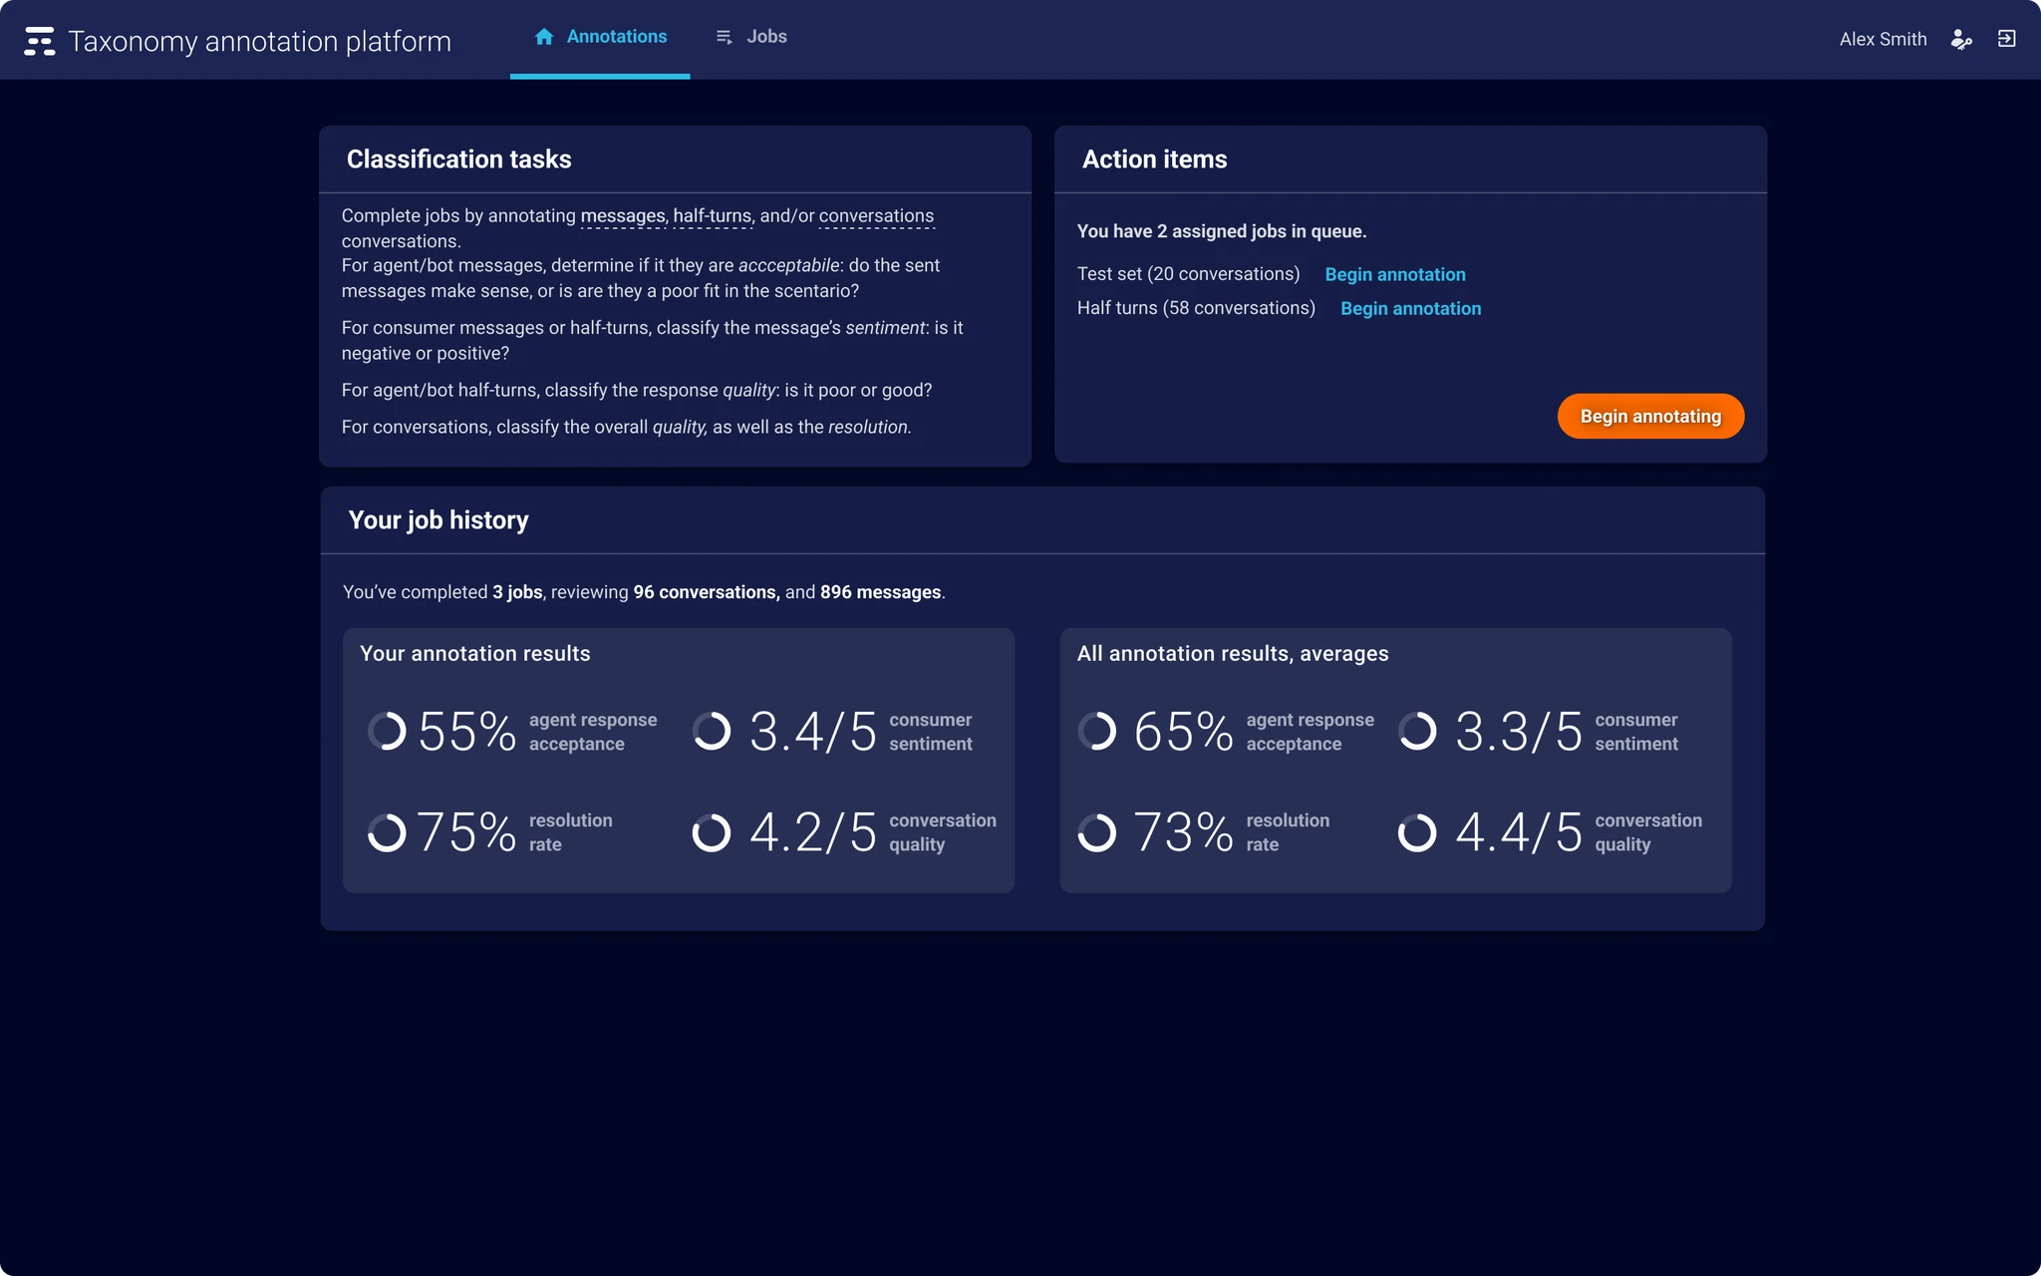The image size is (2041, 1276).
Task: Click the All annotation results, averages title
Action: 1232,654
